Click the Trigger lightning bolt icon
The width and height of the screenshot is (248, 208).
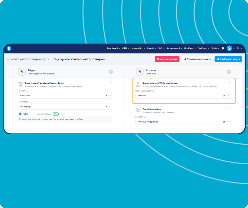point(22,72)
